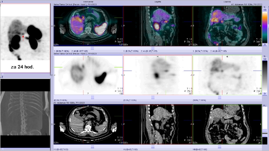This screenshot has width=269, height=151.
Task: Click slice slider handle under fused transverse view
Action: [x=92, y=48]
